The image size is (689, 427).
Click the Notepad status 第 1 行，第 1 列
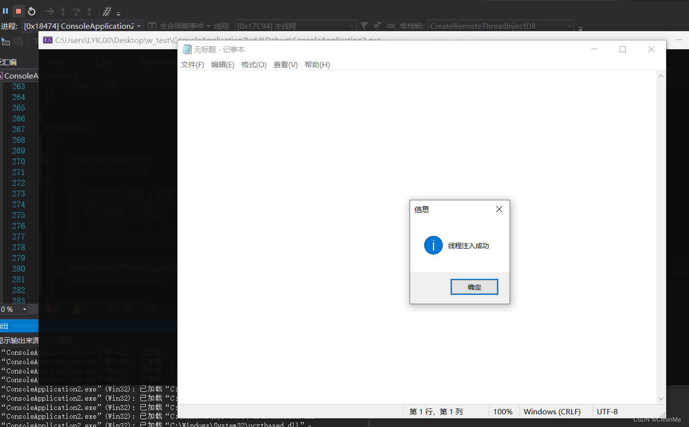point(436,412)
